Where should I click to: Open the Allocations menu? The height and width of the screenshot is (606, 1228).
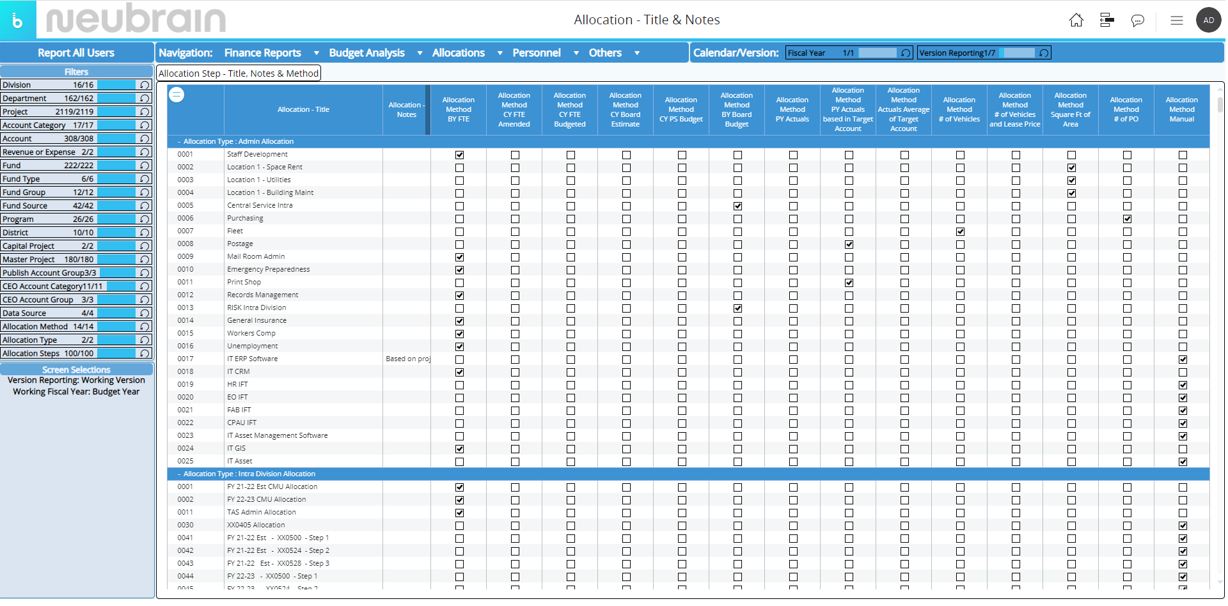(458, 53)
